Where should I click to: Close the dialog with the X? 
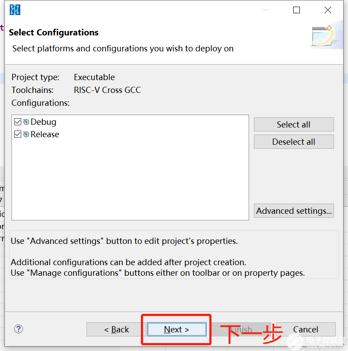pyautogui.click(x=328, y=10)
